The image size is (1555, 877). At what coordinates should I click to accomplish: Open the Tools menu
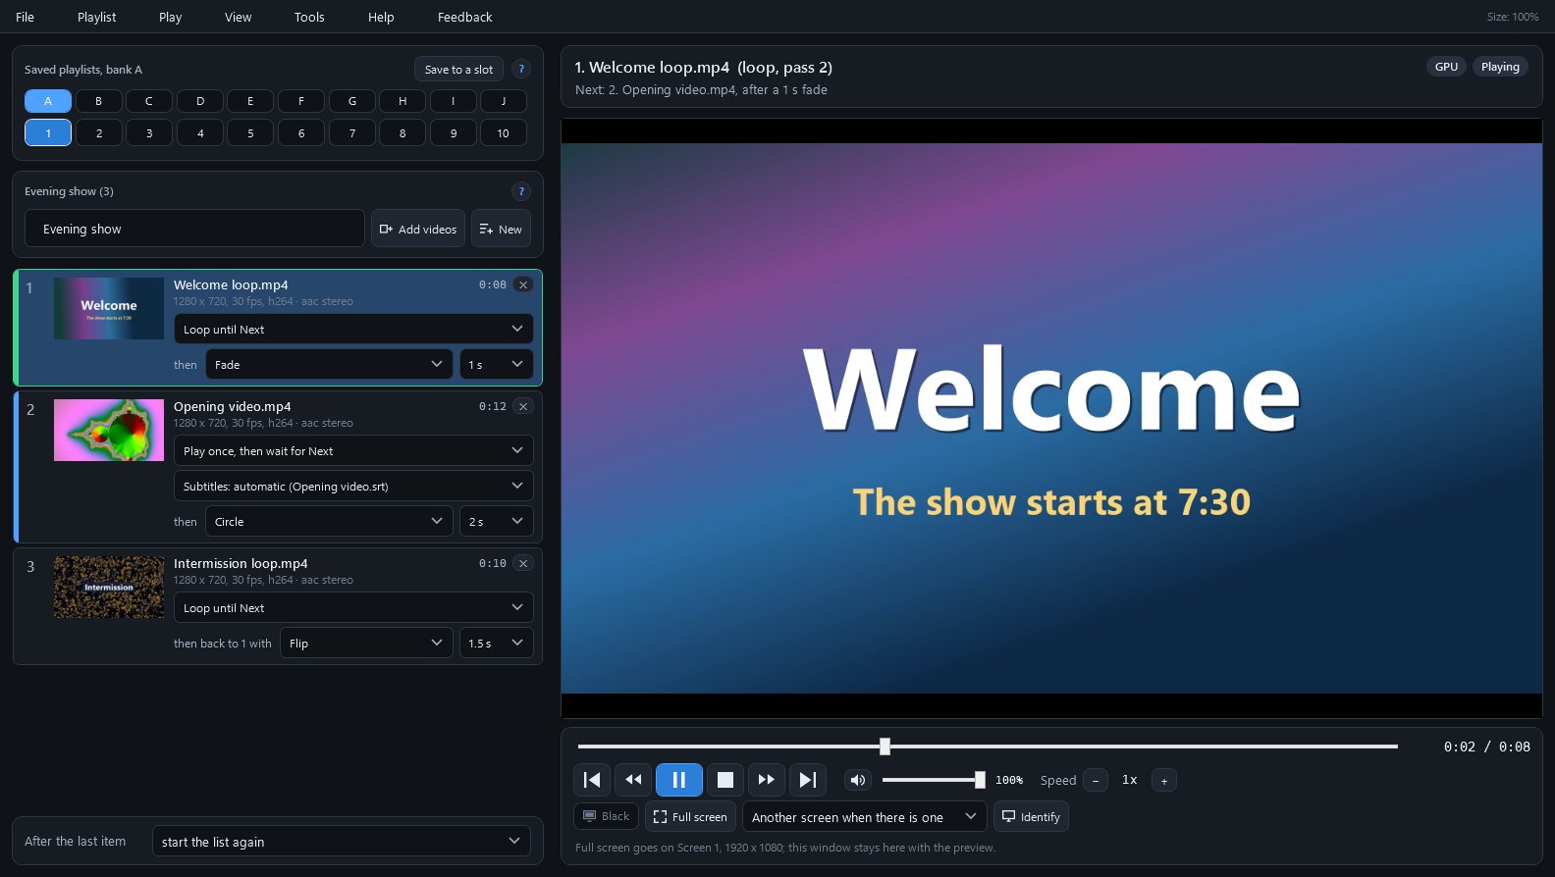click(x=309, y=17)
